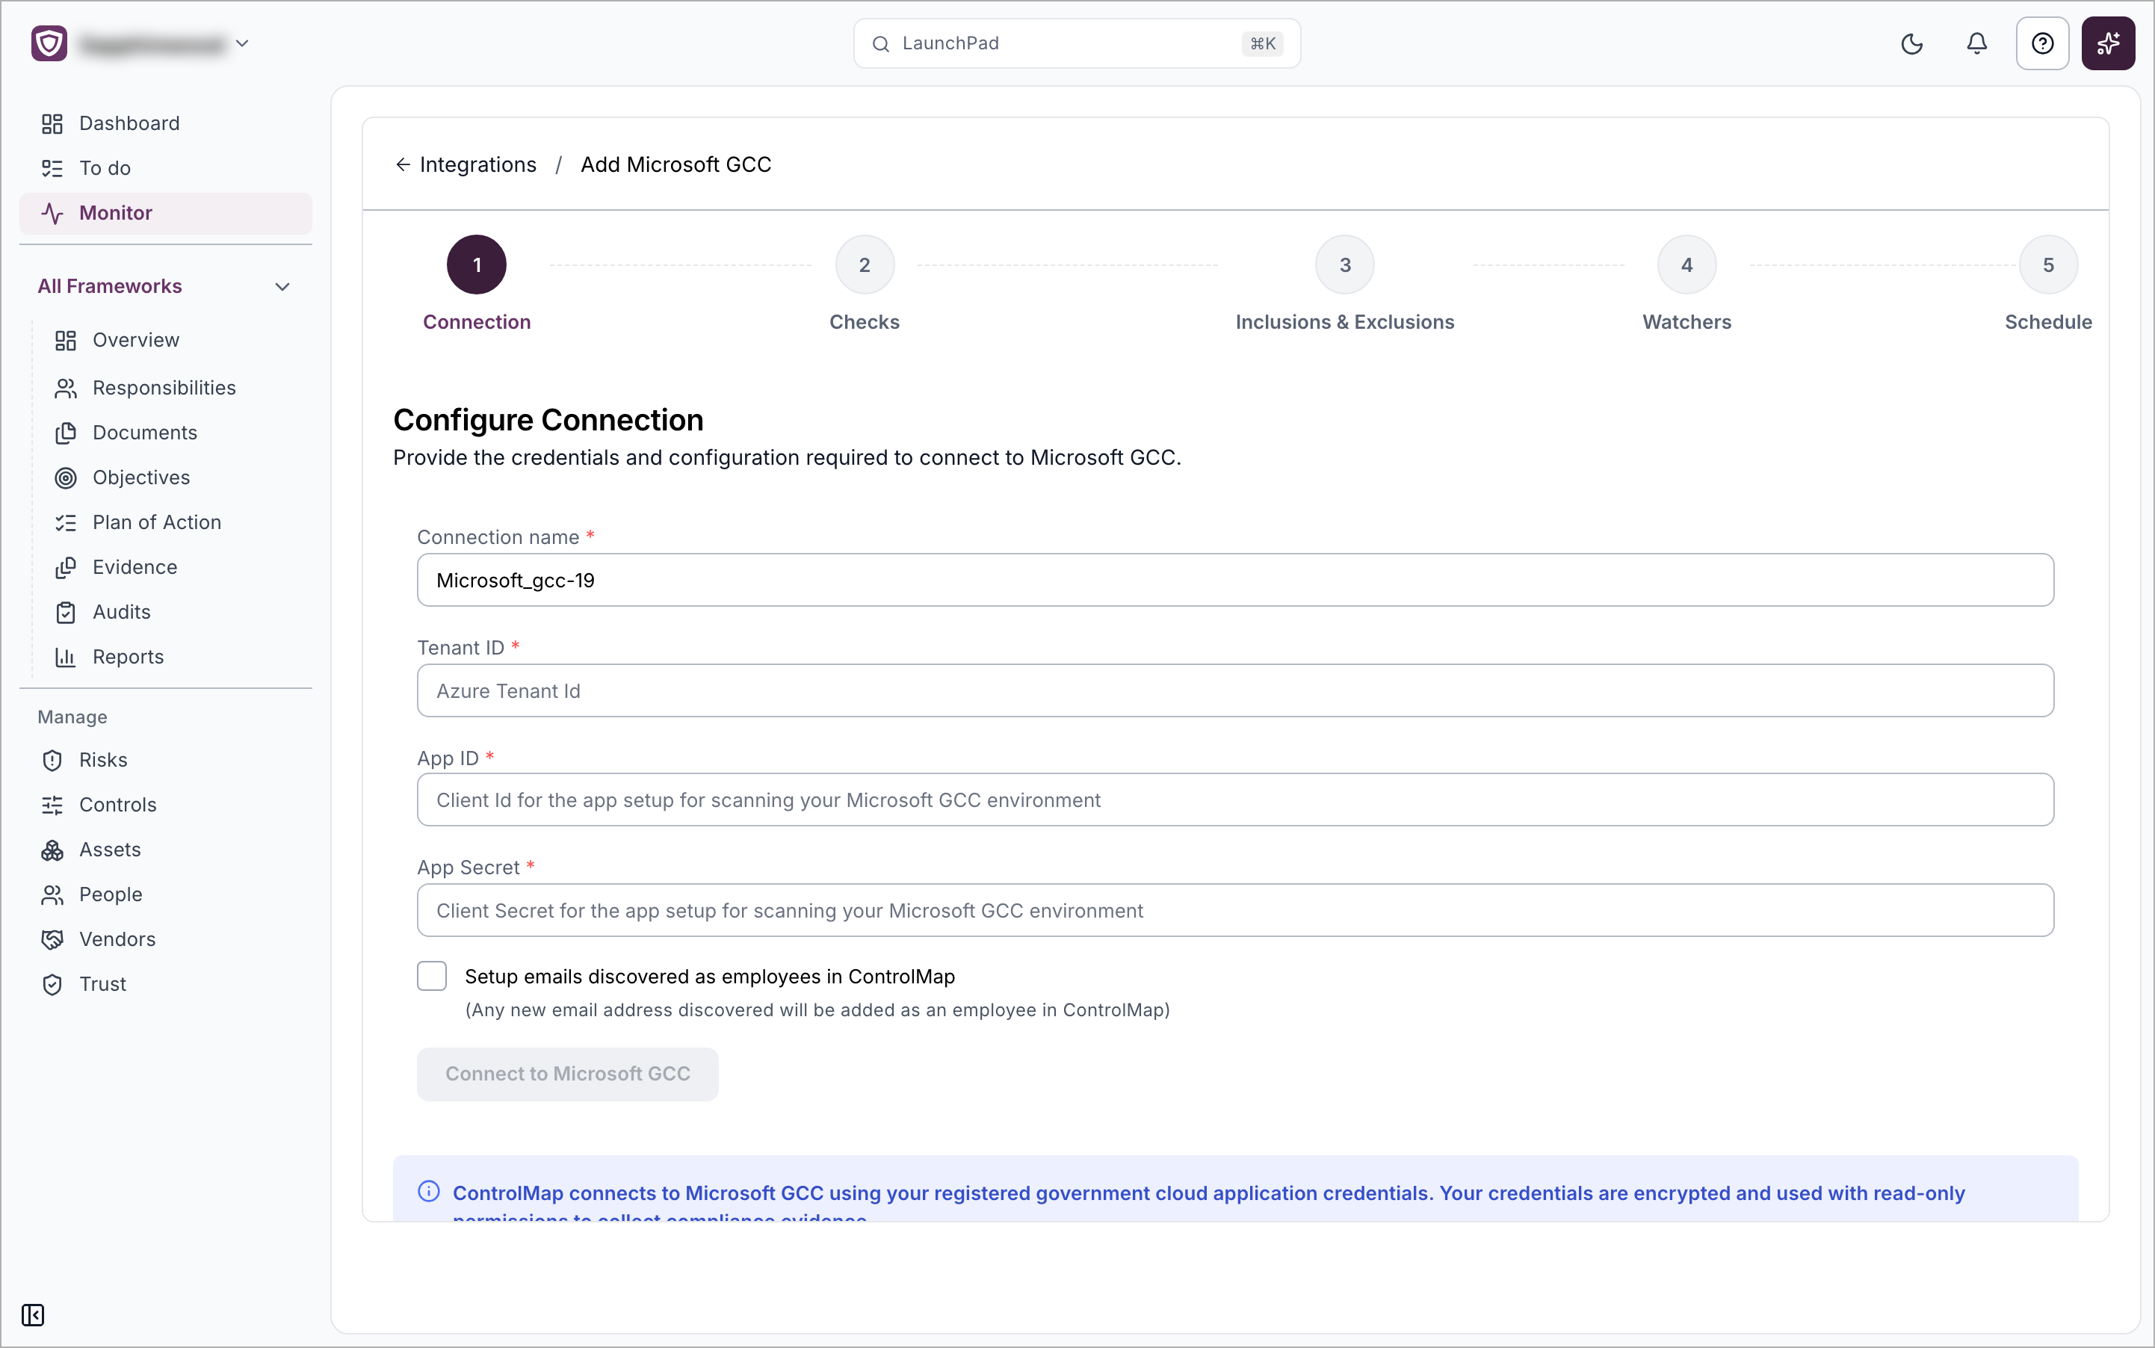Click the Reports bar chart icon
Viewport: 2155px width, 1348px height.
click(66, 657)
